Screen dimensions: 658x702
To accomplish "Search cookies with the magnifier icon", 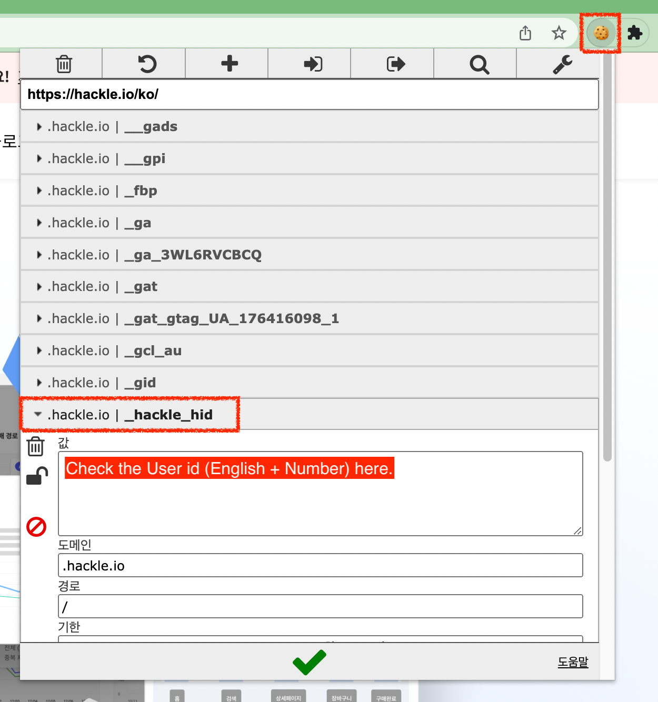I will [479, 65].
